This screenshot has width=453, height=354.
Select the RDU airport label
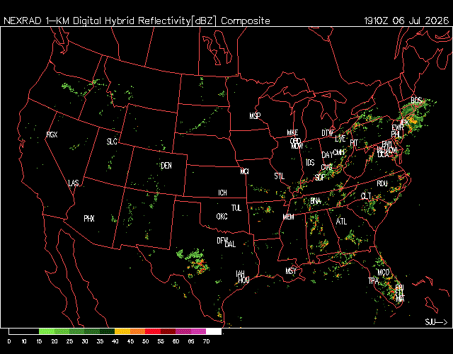(x=382, y=183)
